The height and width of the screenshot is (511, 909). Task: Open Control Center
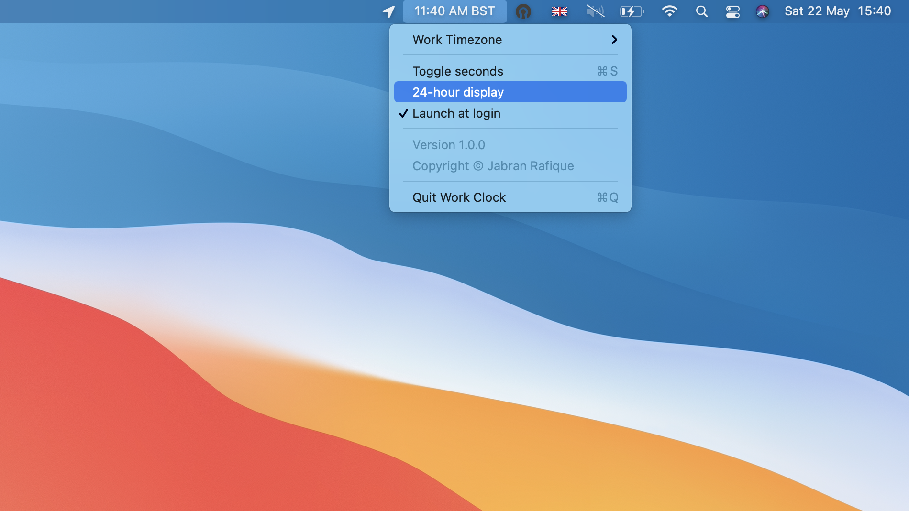732,11
